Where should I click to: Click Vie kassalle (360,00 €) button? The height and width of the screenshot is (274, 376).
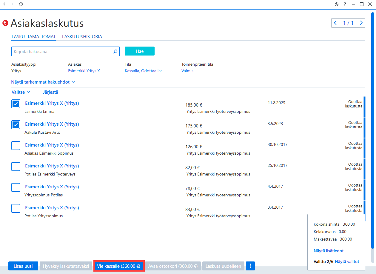(119, 266)
